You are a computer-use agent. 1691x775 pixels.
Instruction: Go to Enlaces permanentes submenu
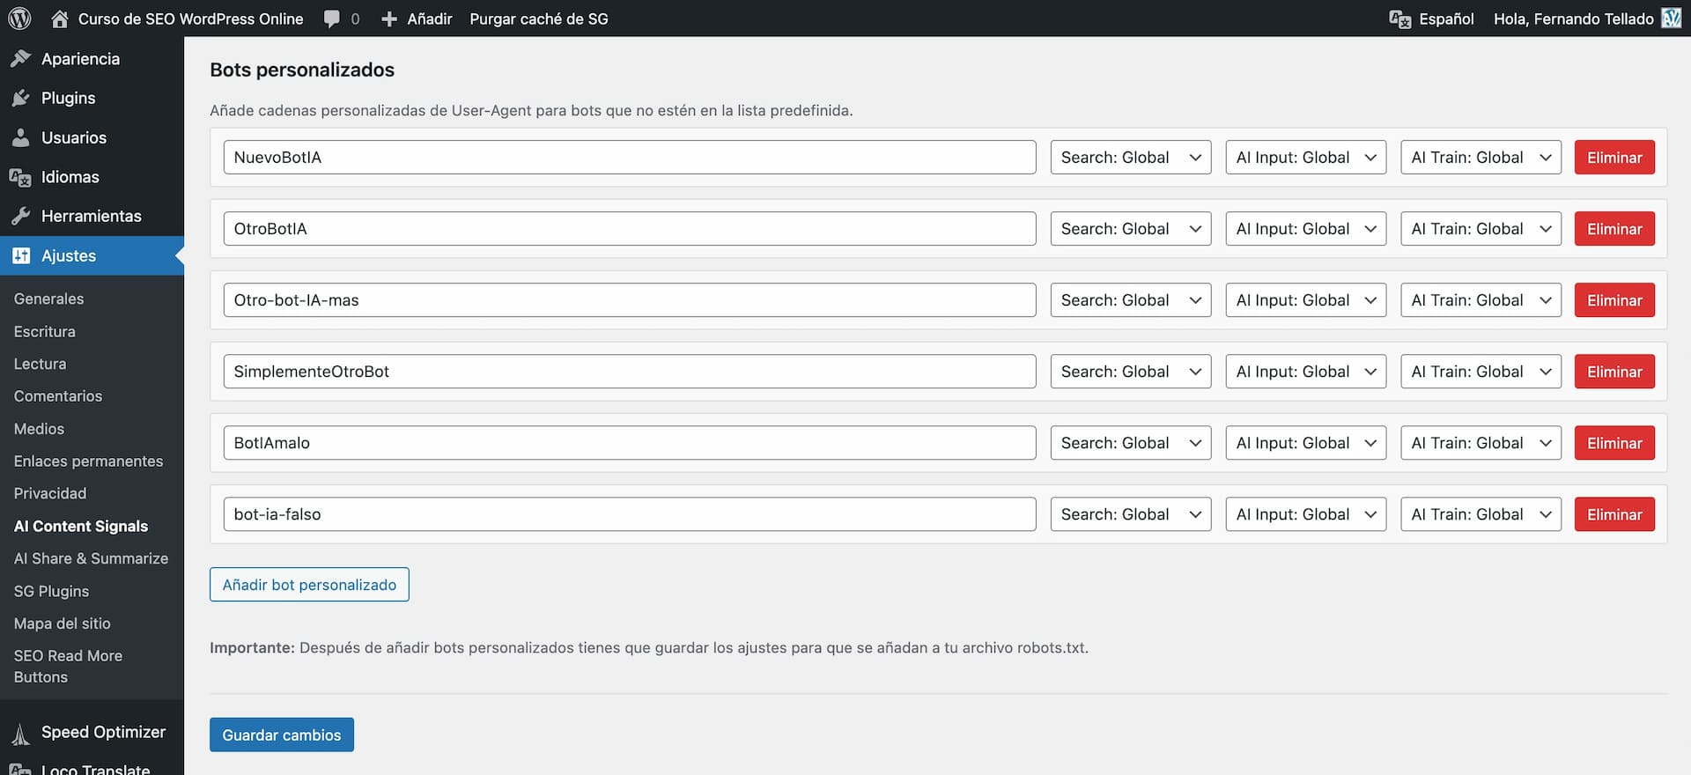coord(88,461)
